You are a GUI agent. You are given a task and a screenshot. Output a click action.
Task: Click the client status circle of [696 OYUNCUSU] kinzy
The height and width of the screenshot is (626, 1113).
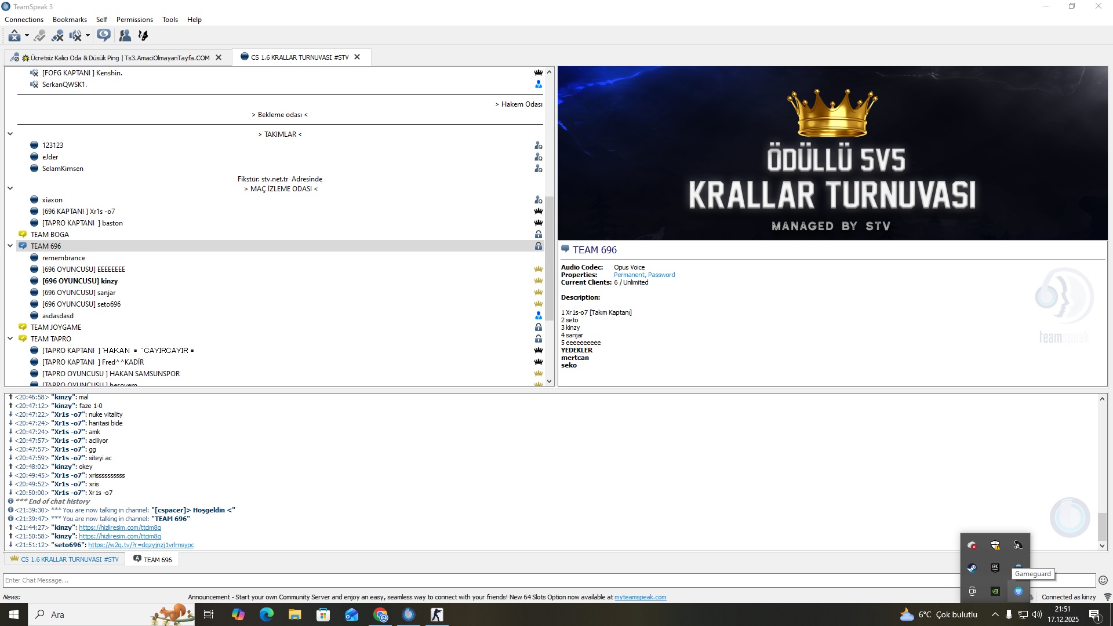[34, 281]
